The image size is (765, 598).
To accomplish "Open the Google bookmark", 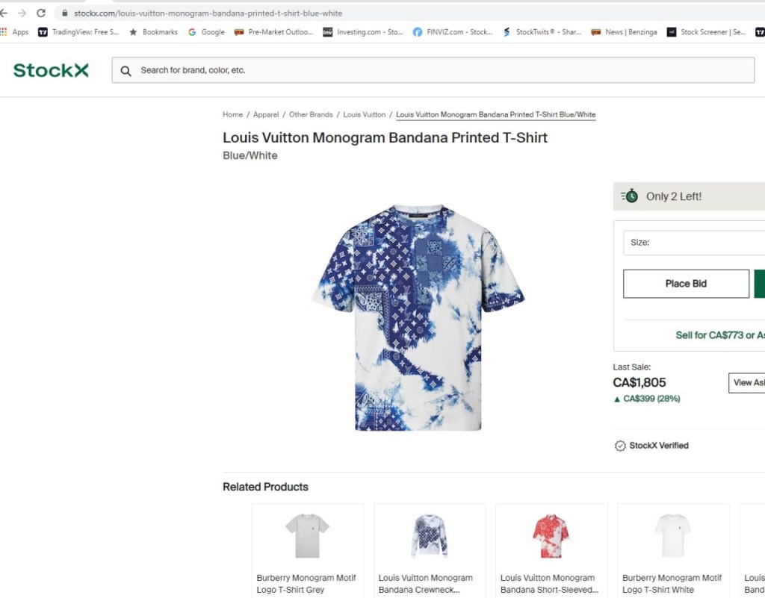I will pos(206,32).
